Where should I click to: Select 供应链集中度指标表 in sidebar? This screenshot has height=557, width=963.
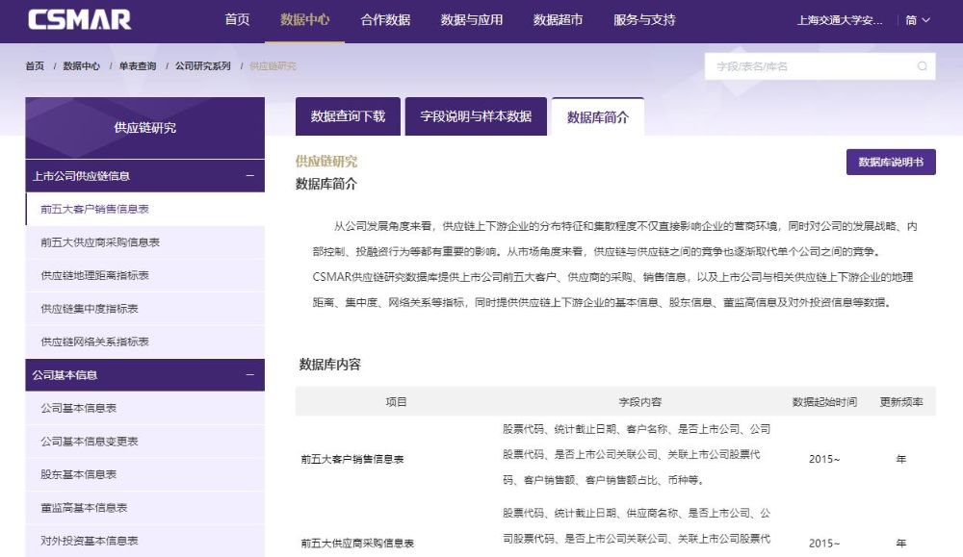(x=145, y=309)
